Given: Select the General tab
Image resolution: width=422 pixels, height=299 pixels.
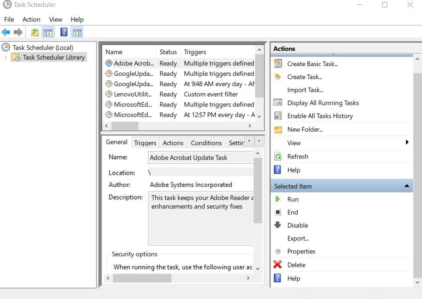Looking at the screenshot, I should point(117,142).
